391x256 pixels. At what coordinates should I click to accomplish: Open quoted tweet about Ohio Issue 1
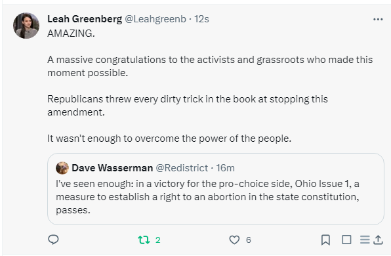[x=216, y=189]
